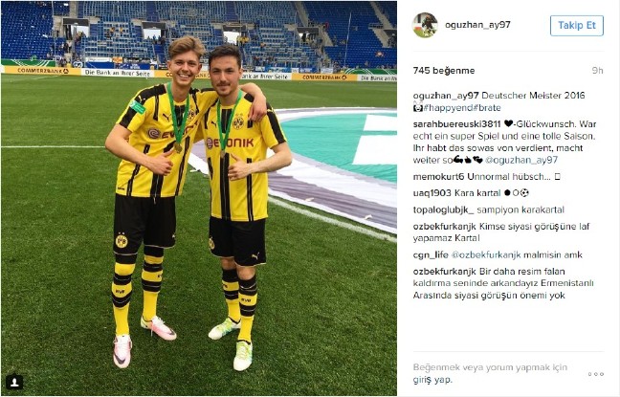
Task: Click the tagged people icon on photo
Action: click(x=14, y=382)
